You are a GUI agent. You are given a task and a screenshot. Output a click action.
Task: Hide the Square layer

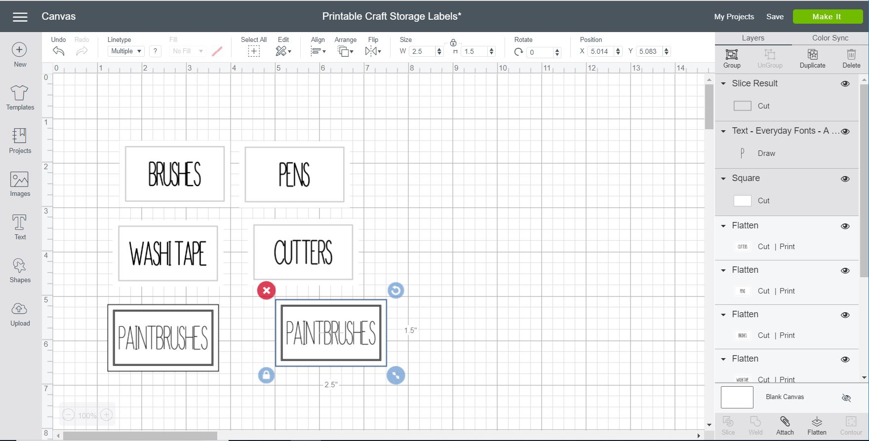click(845, 179)
